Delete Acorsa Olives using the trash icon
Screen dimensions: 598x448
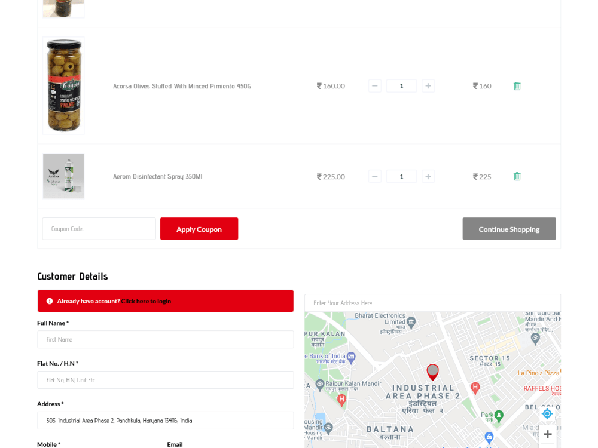517,85
